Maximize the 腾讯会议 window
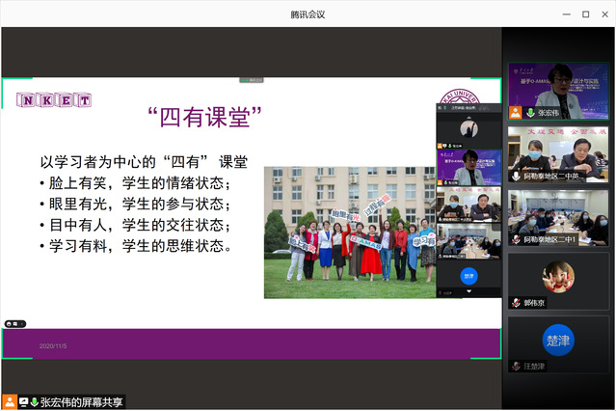The height and width of the screenshot is (411, 616). 585,14
